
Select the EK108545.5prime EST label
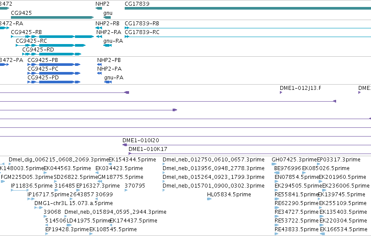(113, 229)
